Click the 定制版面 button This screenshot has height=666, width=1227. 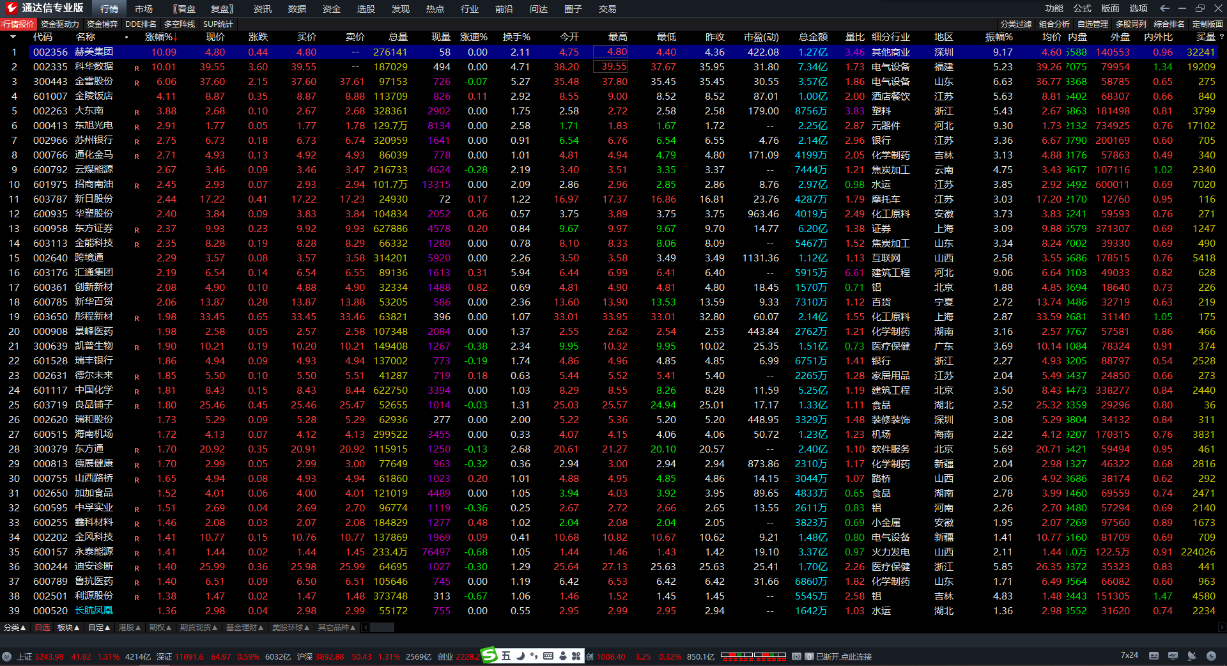click(1208, 24)
